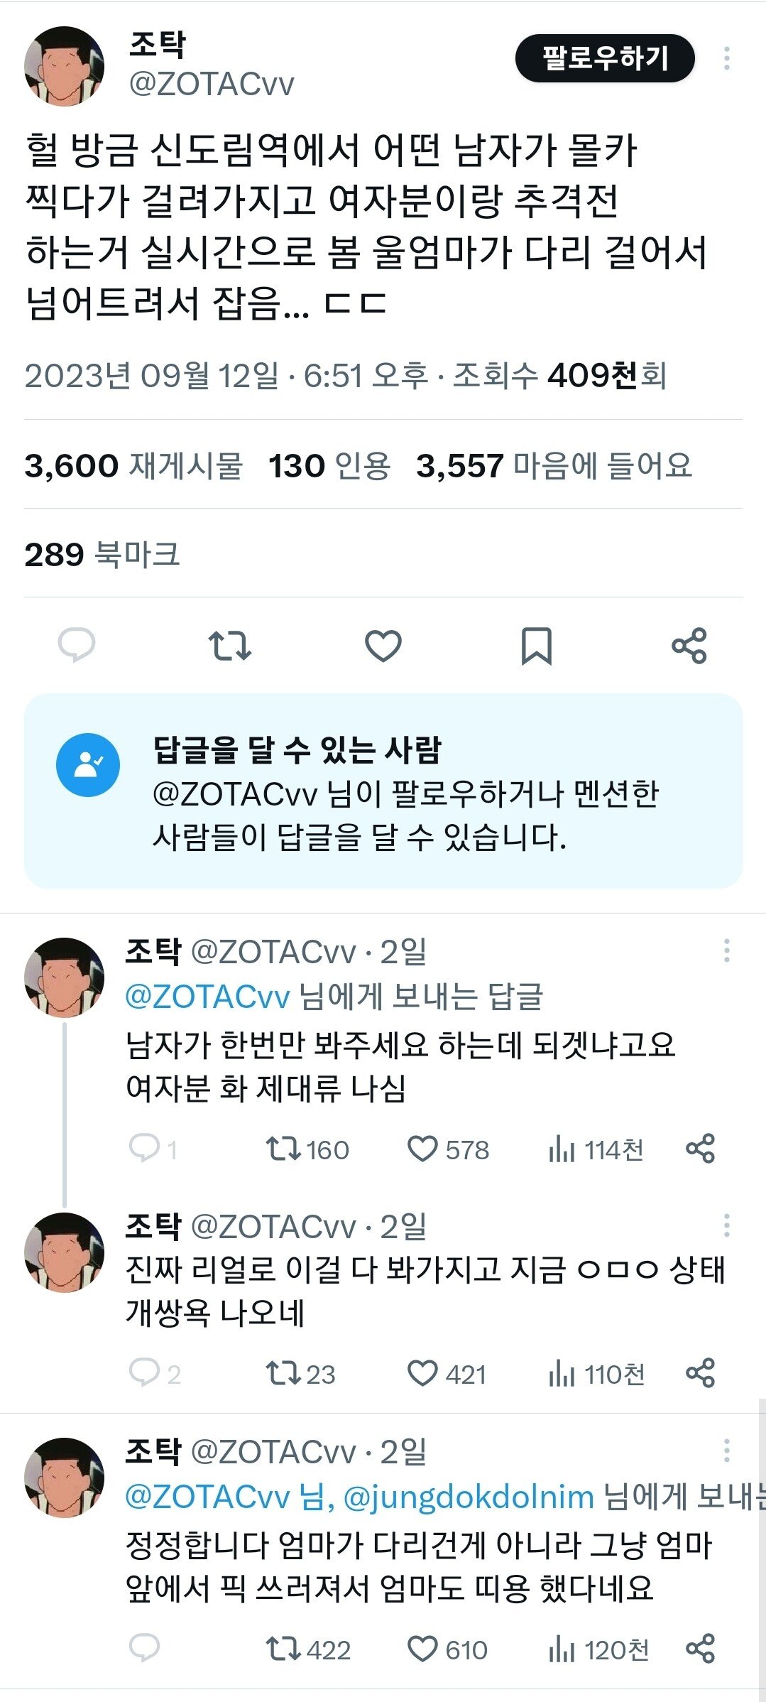Open @jungdokdolnim mention link
Image resolution: width=766 pixels, height=1702 pixels.
click(x=469, y=1497)
